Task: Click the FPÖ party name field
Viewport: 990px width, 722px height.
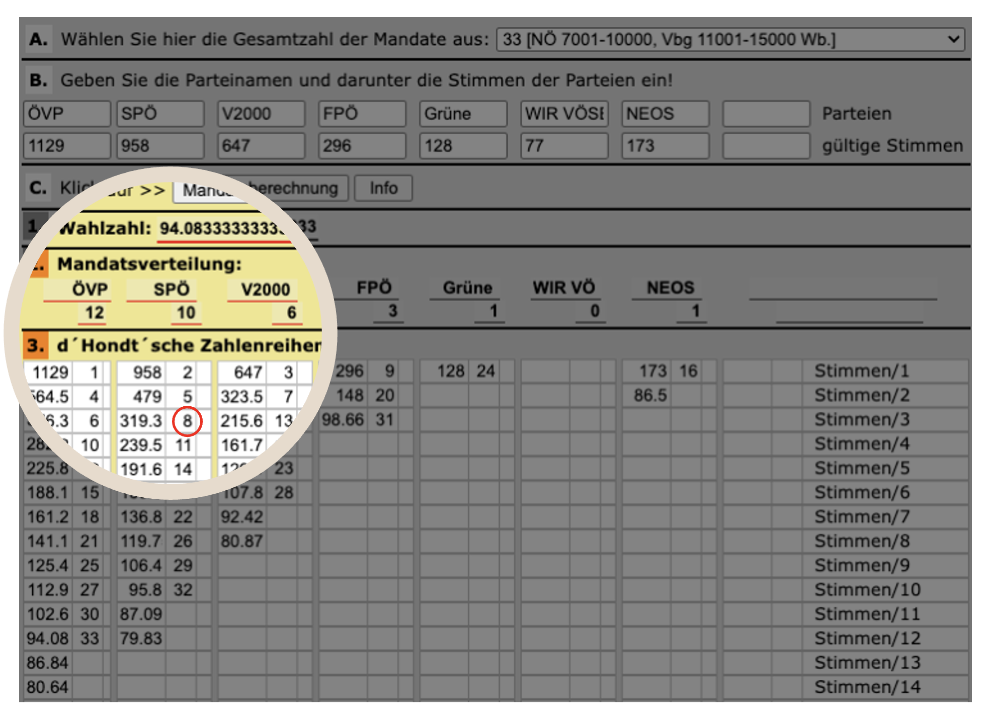Action: 362,114
